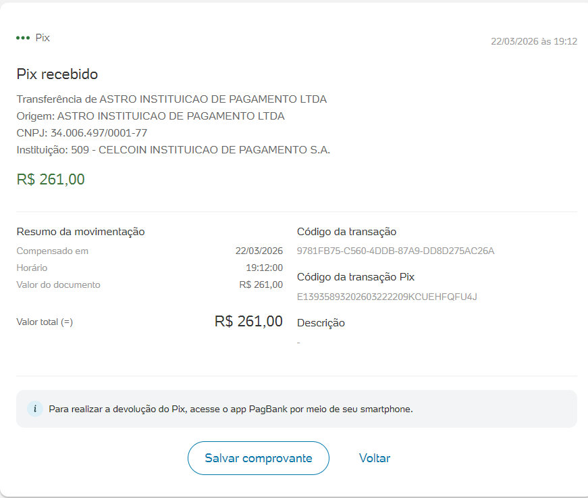
Task: Click the Origem ASTRO INSTITUICAO line
Action: pyautogui.click(x=151, y=116)
